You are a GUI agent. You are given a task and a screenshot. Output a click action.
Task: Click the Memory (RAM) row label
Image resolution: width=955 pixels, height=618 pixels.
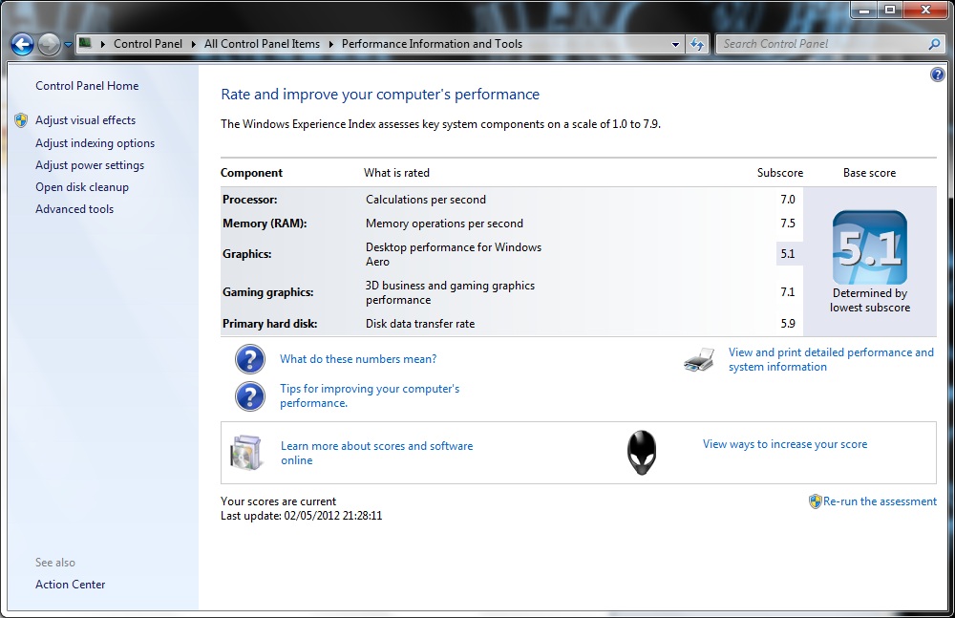(x=265, y=224)
